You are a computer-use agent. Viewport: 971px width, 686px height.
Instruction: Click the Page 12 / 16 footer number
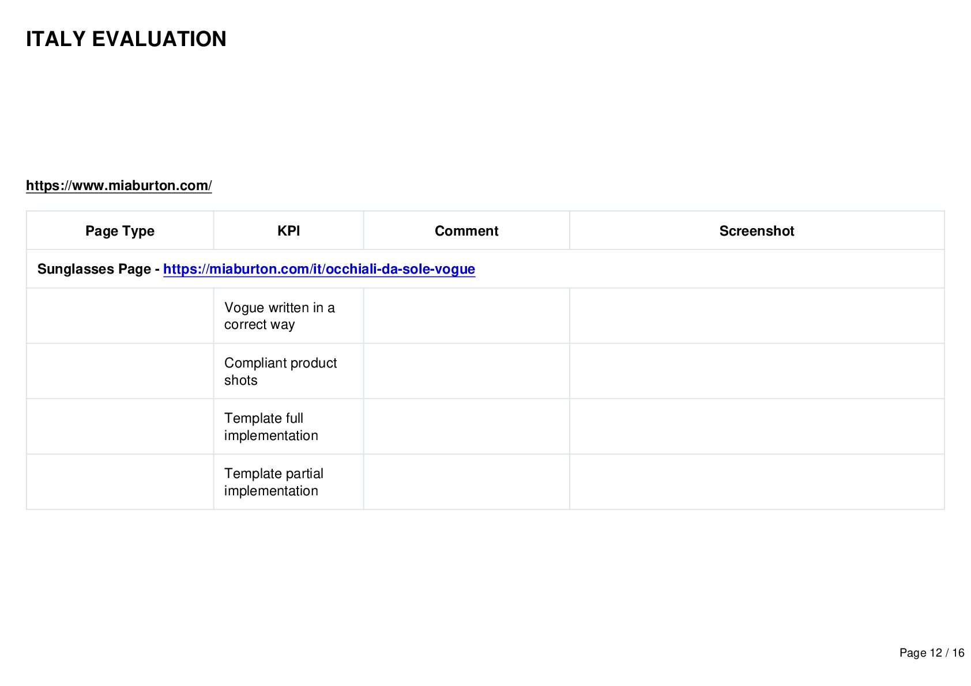932,653
